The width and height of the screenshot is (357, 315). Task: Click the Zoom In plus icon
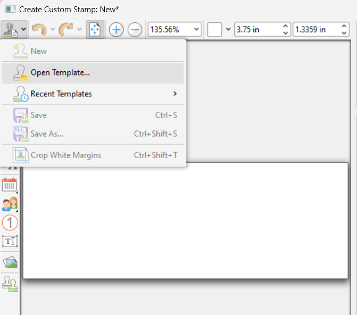tap(116, 29)
